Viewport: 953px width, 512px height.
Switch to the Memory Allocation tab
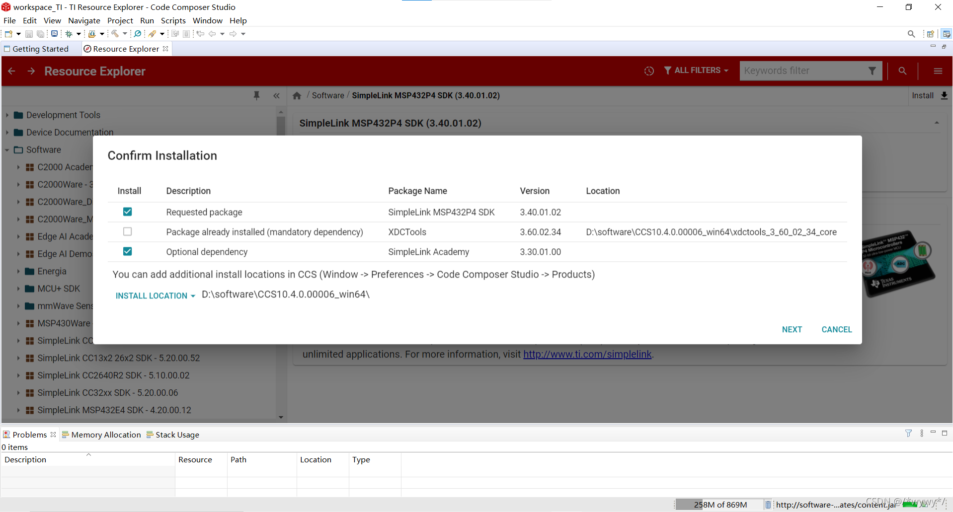(x=101, y=435)
